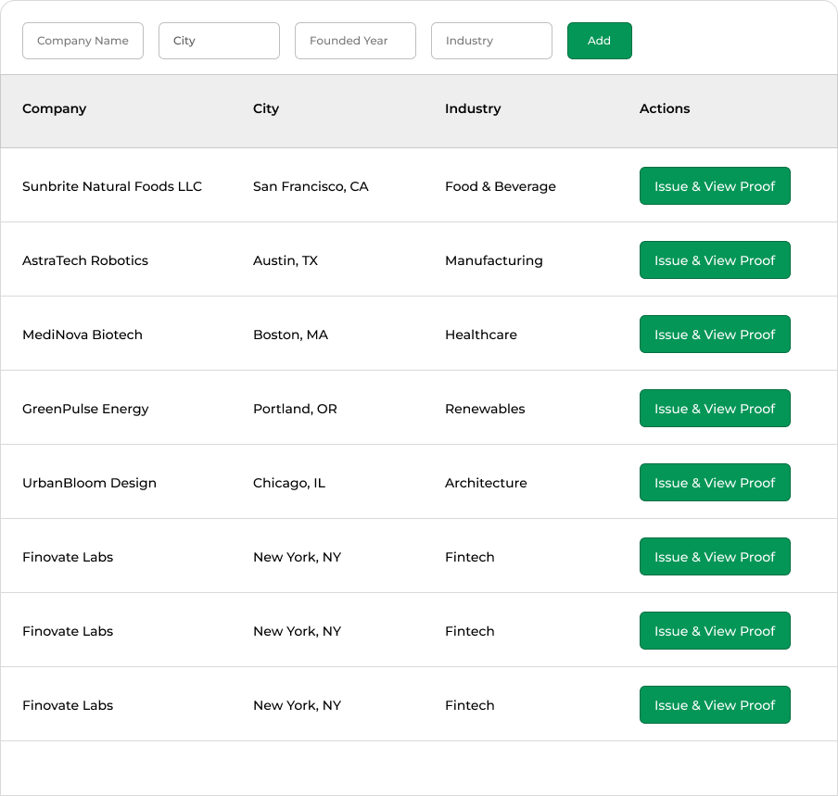
Task: Click the Actions column header
Action: tap(665, 108)
